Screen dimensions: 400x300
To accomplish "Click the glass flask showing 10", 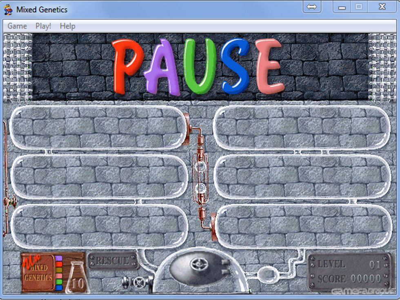I will click(77, 278).
